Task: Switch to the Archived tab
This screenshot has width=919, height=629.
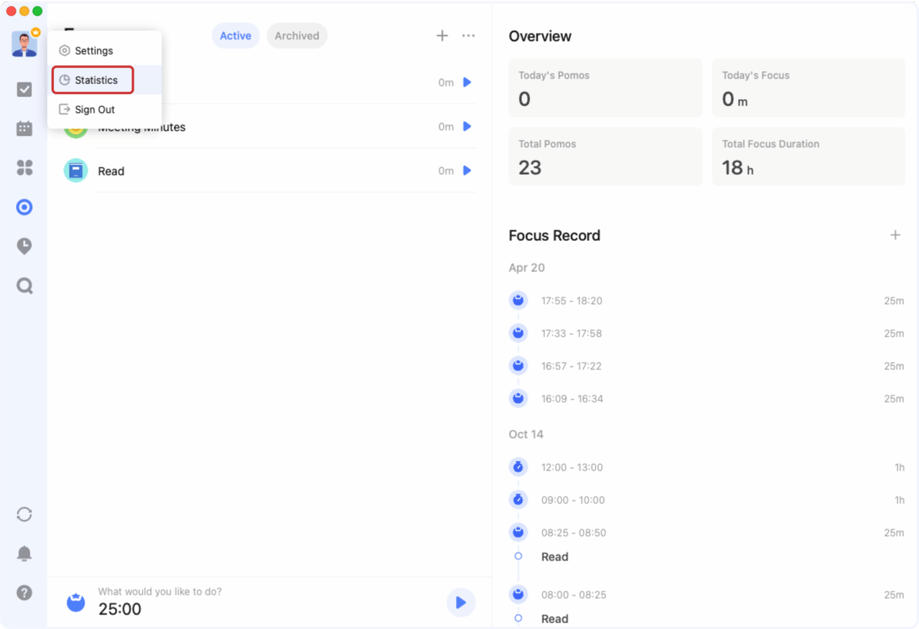Action: pos(297,36)
